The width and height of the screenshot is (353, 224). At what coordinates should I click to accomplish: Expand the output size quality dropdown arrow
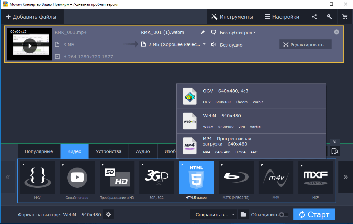click(204, 44)
